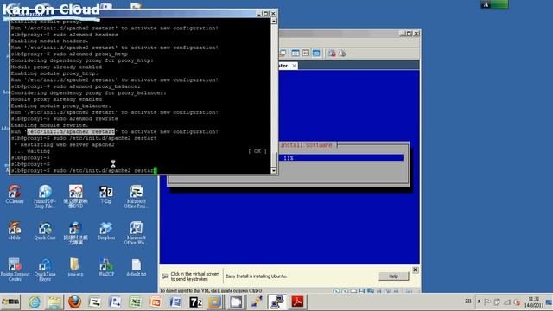553x311 pixels.
Task: Click the 11% install progress bar
Action: 341,157
